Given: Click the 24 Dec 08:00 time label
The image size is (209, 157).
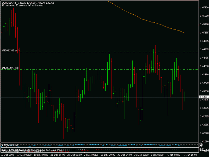Looking at the screenshot, I should 91,155.
